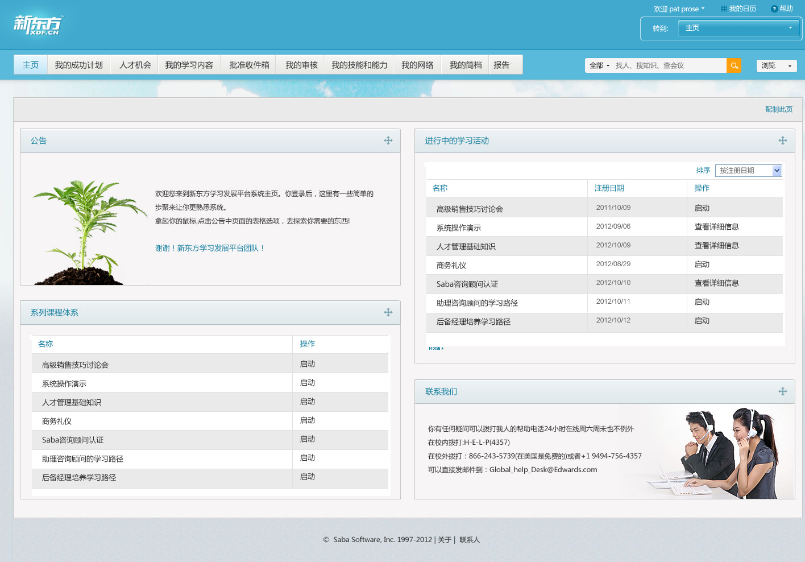Click 查看详细信息 for Saba咨询顾问认证
This screenshot has height=562, width=805.
tap(717, 283)
